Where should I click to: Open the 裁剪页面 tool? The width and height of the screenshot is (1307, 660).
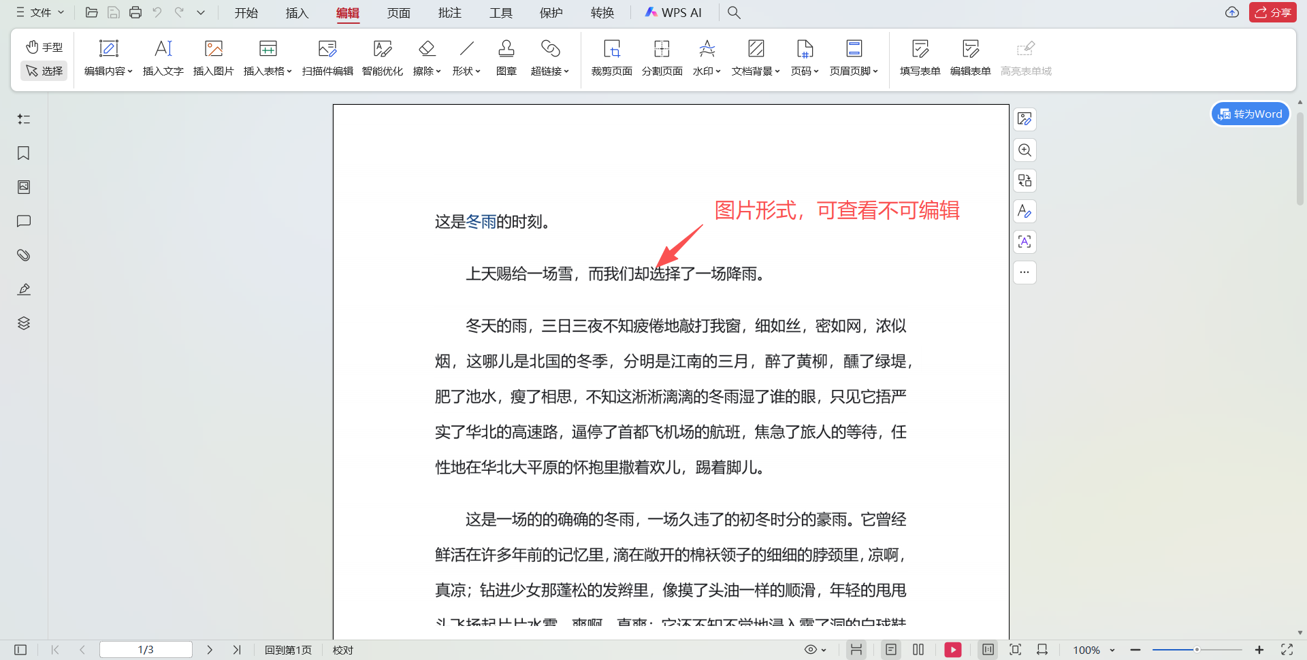click(x=611, y=57)
